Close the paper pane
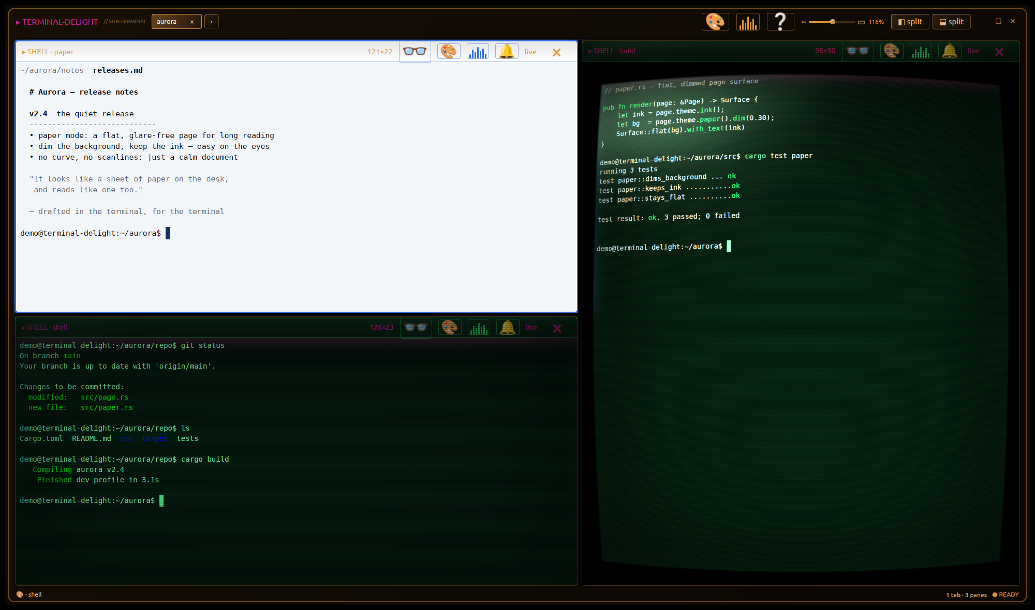 (556, 52)
